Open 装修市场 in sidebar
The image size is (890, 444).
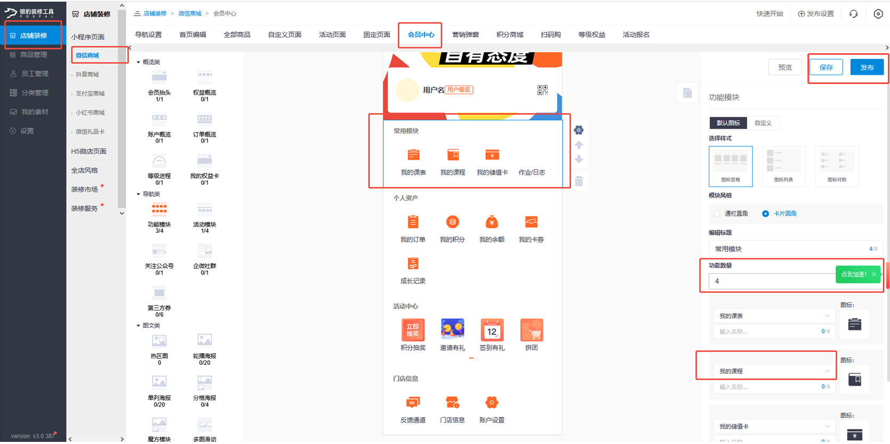coord(85,189)
